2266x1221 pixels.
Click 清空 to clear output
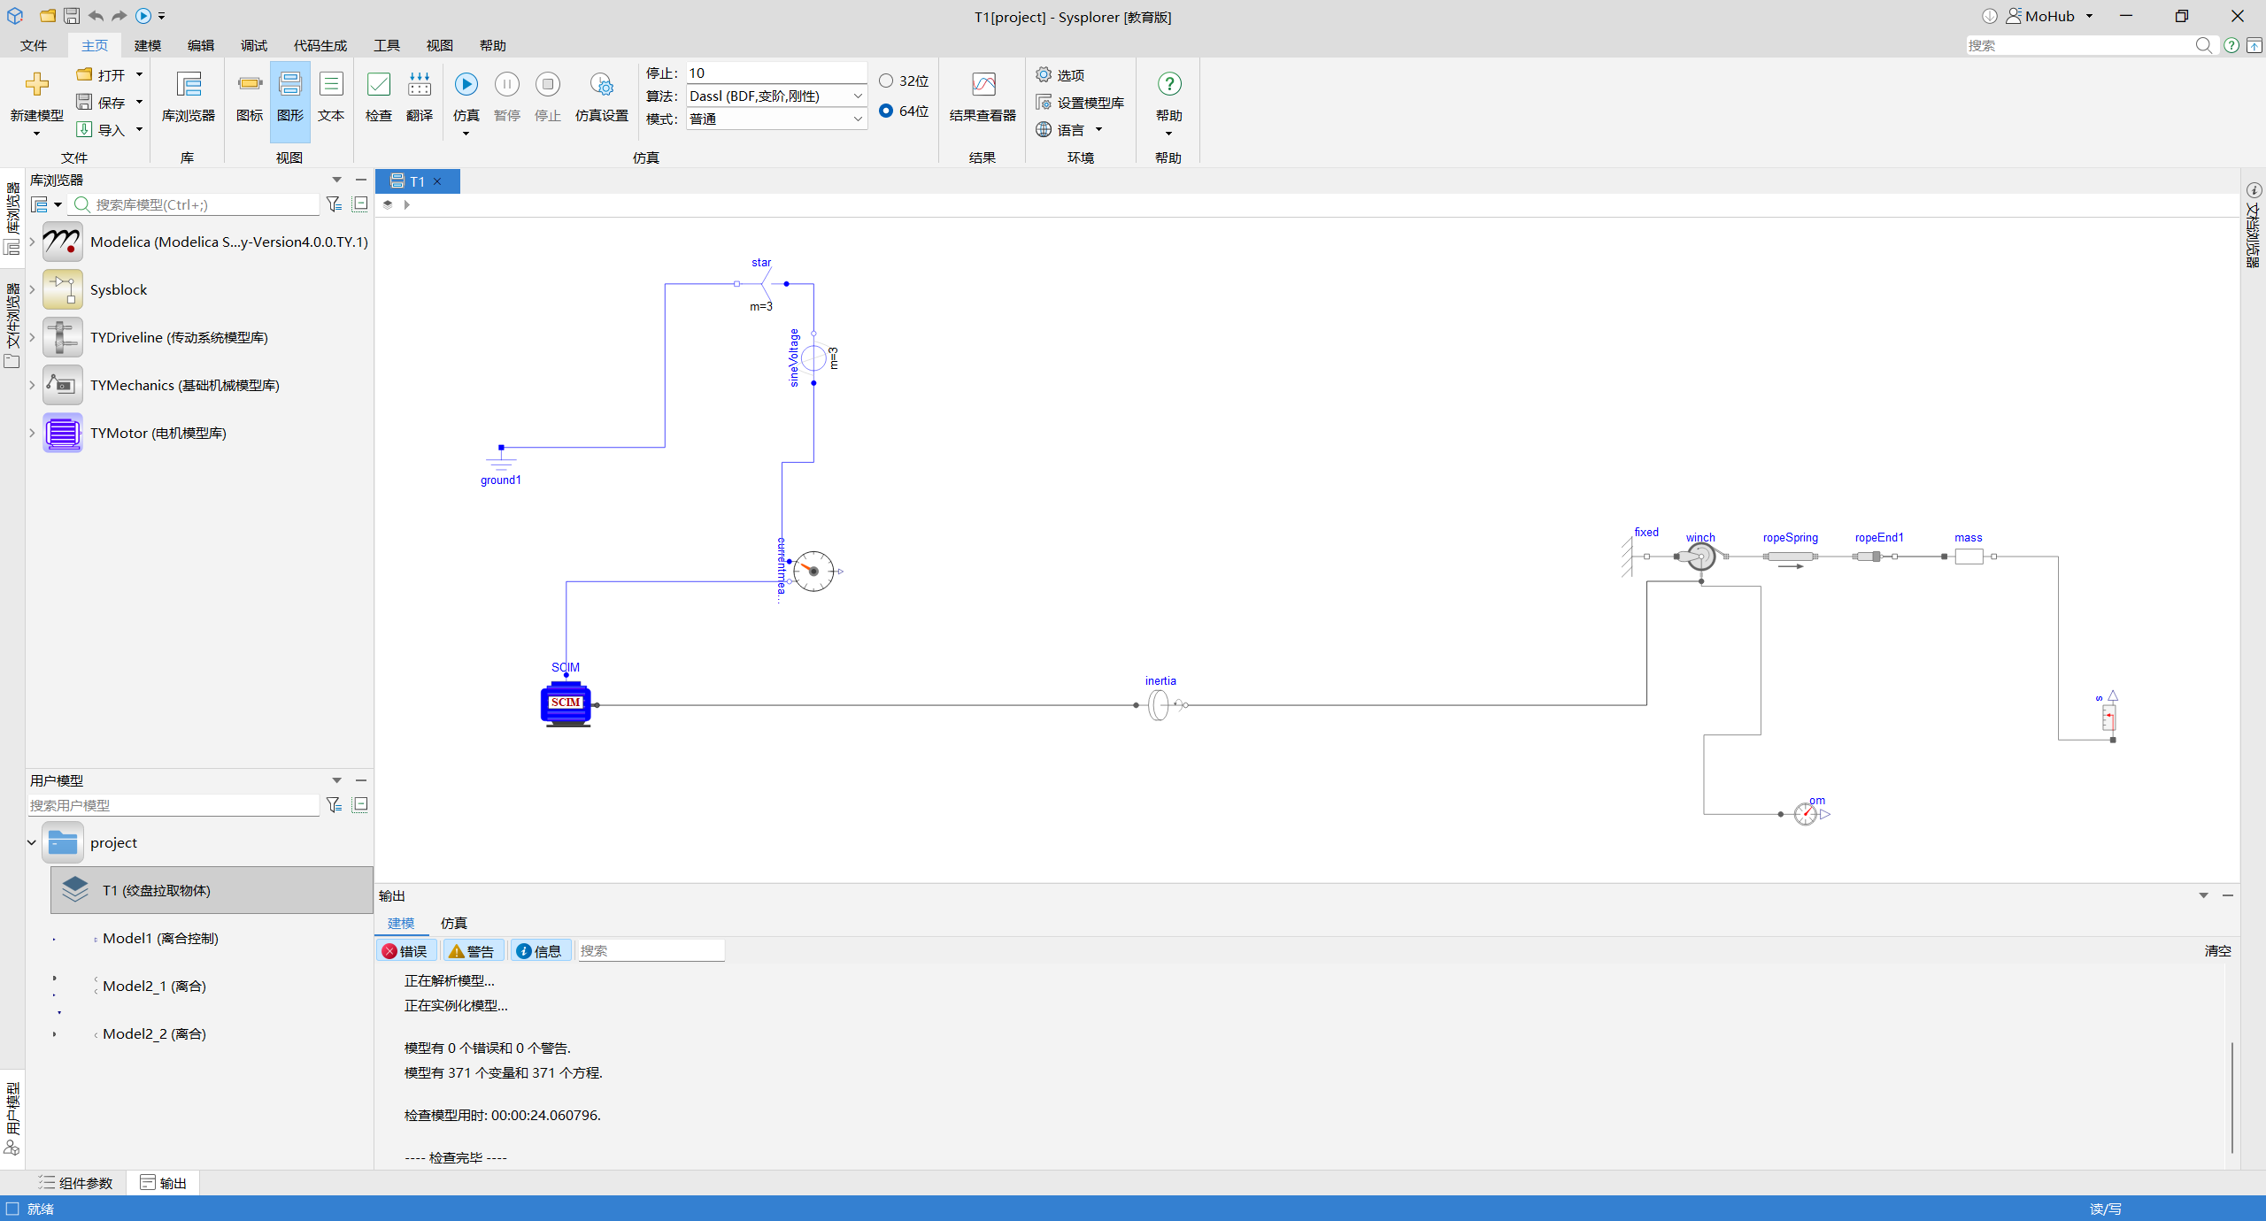click(2217, 951)
